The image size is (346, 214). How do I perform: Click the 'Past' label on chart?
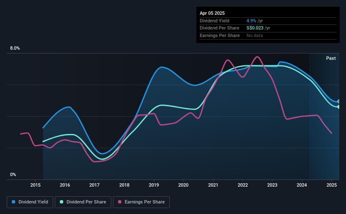pyautogui.click(x=331, y=58)
